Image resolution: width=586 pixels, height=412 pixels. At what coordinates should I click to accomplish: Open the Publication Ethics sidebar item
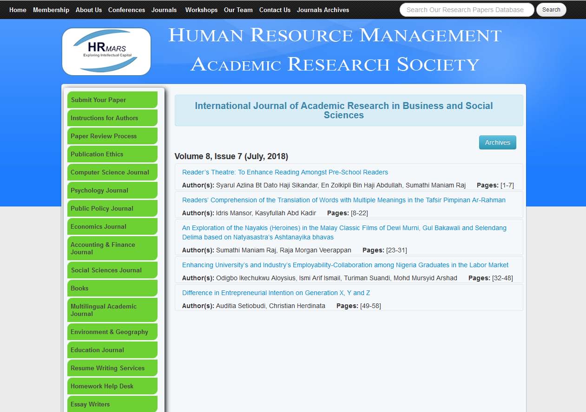(x=112, y=154)
